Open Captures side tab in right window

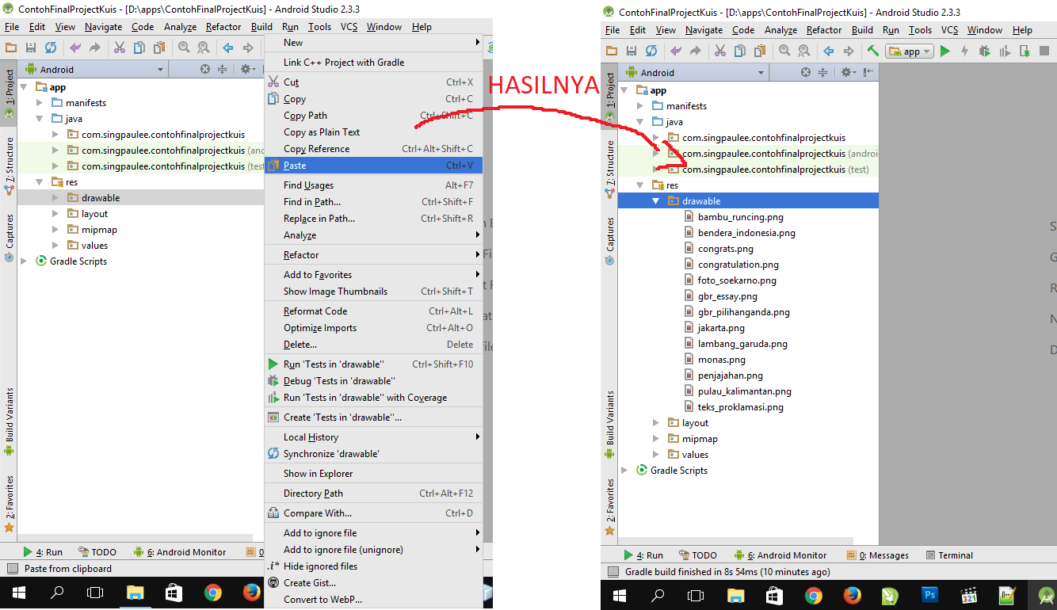[x=609, y=239]
